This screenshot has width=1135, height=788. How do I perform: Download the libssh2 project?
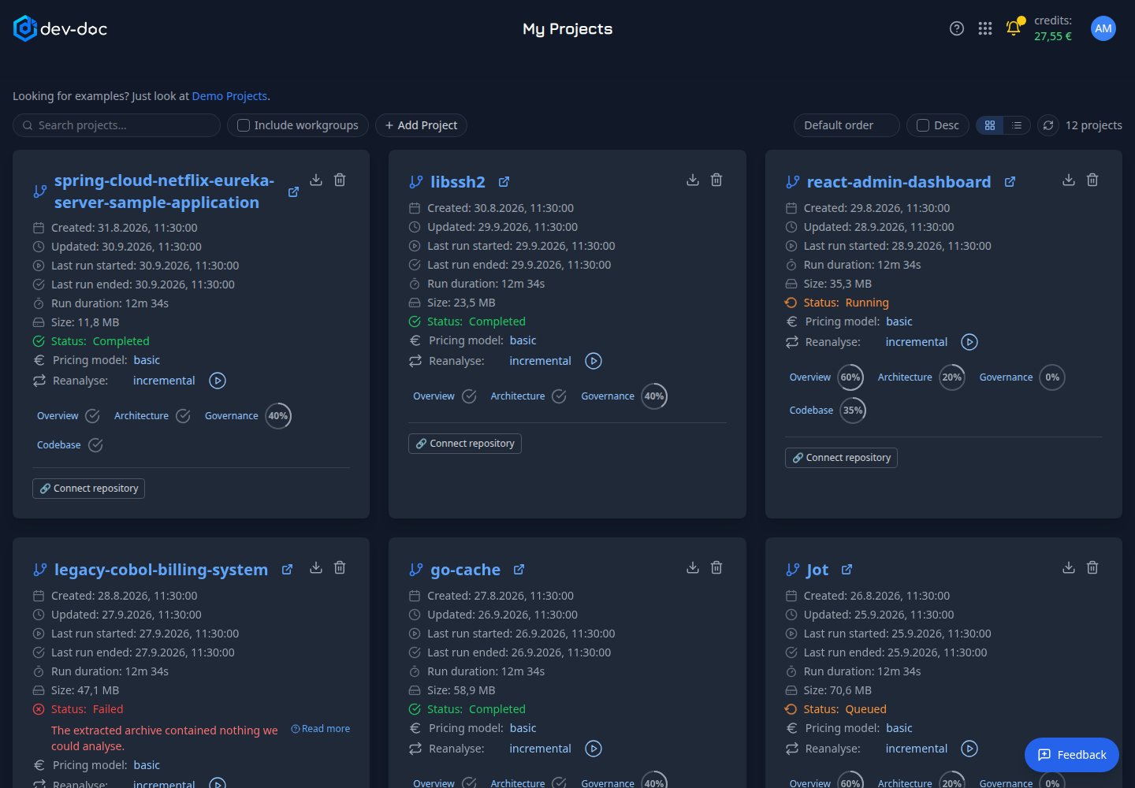click(x=692, y=180)
